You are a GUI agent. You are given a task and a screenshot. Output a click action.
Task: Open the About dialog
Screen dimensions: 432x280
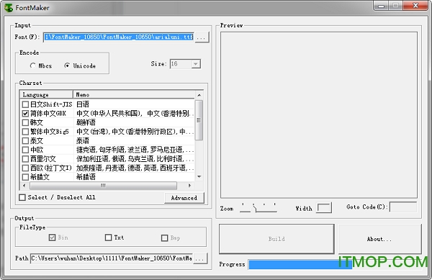point(379,239)
